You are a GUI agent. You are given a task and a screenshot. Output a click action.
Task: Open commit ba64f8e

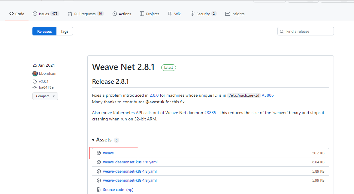coord(46,87)
